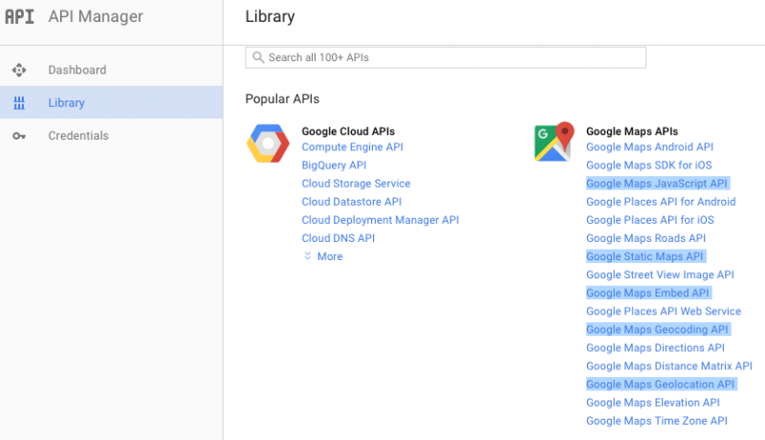Open Google Maps Time Zone API link
Image resolution: width=765 pixels, height=440 pixels.
657,421
